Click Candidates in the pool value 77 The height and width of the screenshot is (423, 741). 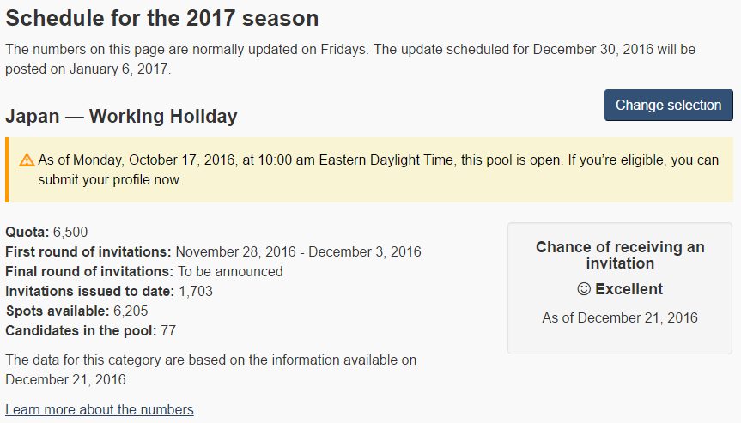(x=168, y=330)
